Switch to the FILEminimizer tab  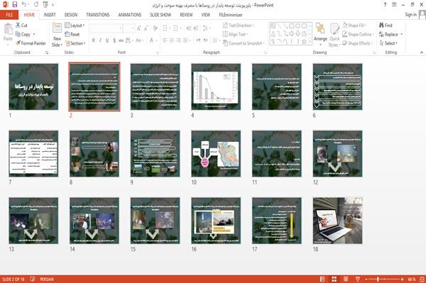231,15
